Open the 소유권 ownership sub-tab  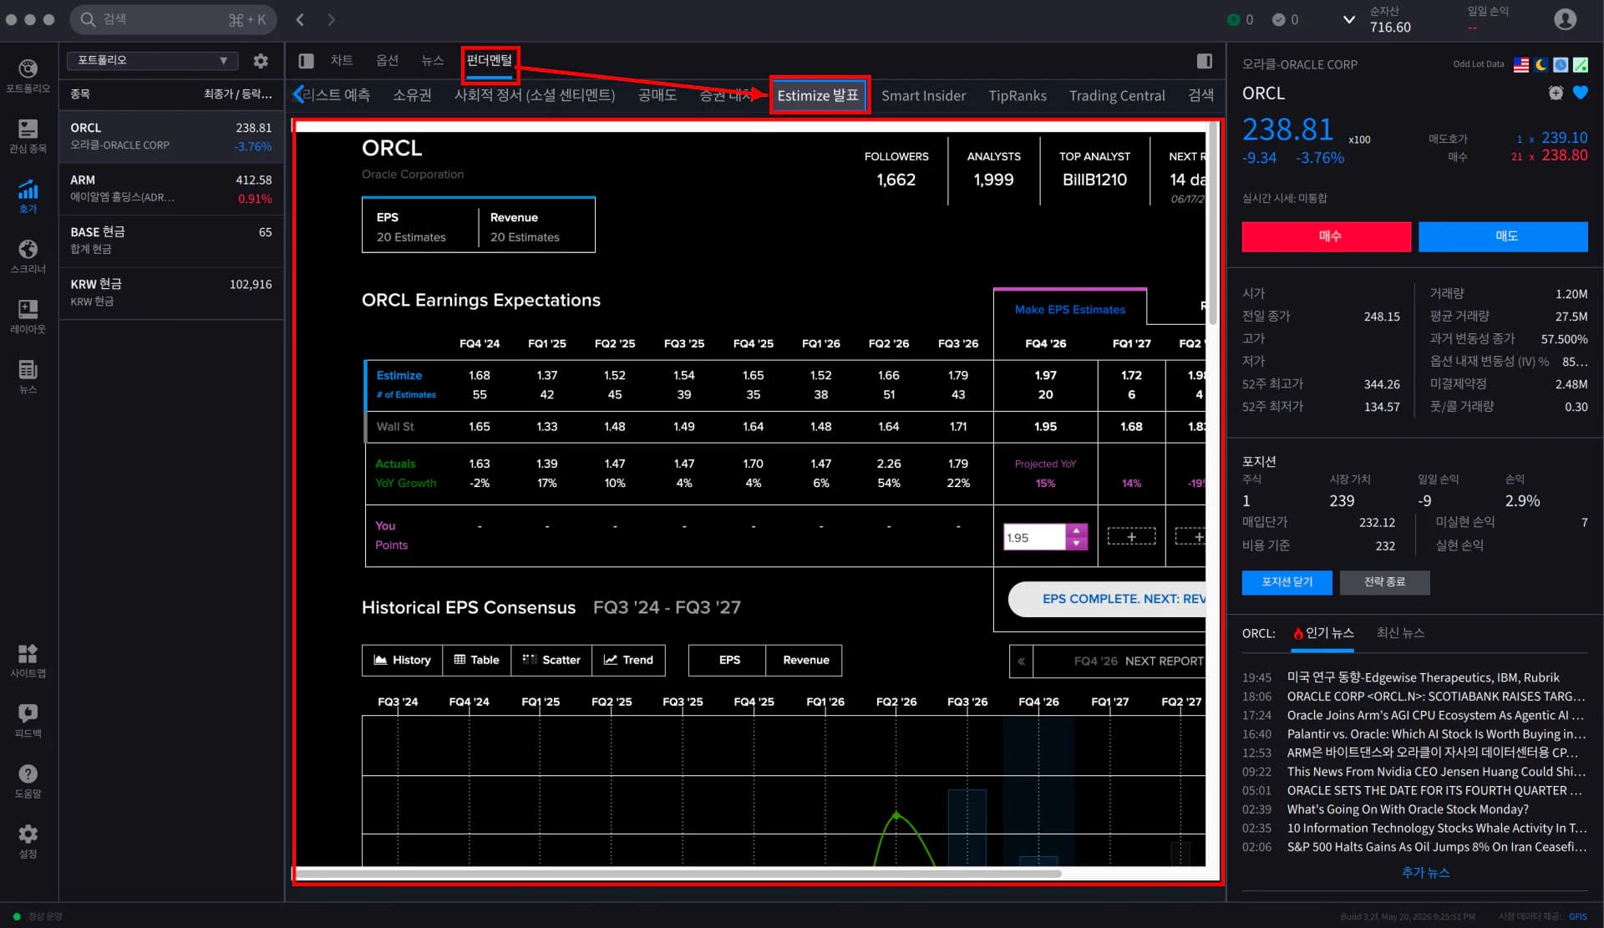click(412, 95)
